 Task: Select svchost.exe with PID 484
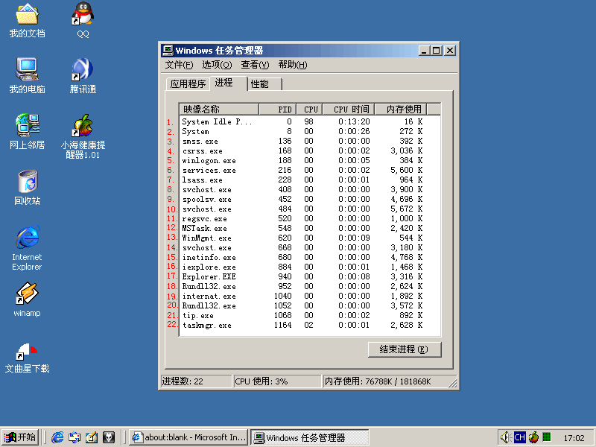310,209
